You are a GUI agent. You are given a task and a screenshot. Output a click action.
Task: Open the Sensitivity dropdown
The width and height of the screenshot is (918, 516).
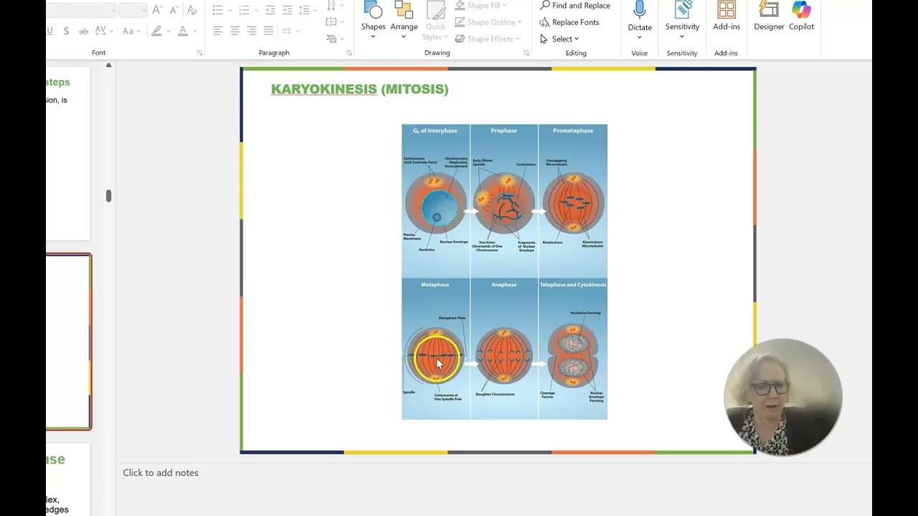(682, 20)
